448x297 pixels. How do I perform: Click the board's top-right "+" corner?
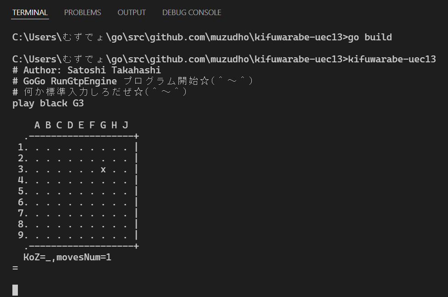(136, 136)
